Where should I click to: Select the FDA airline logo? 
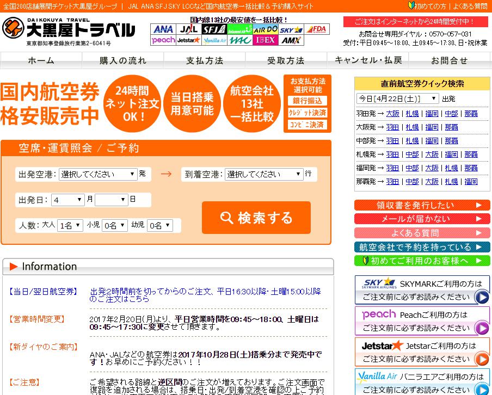pyautogui.click(x=317, y=29)
